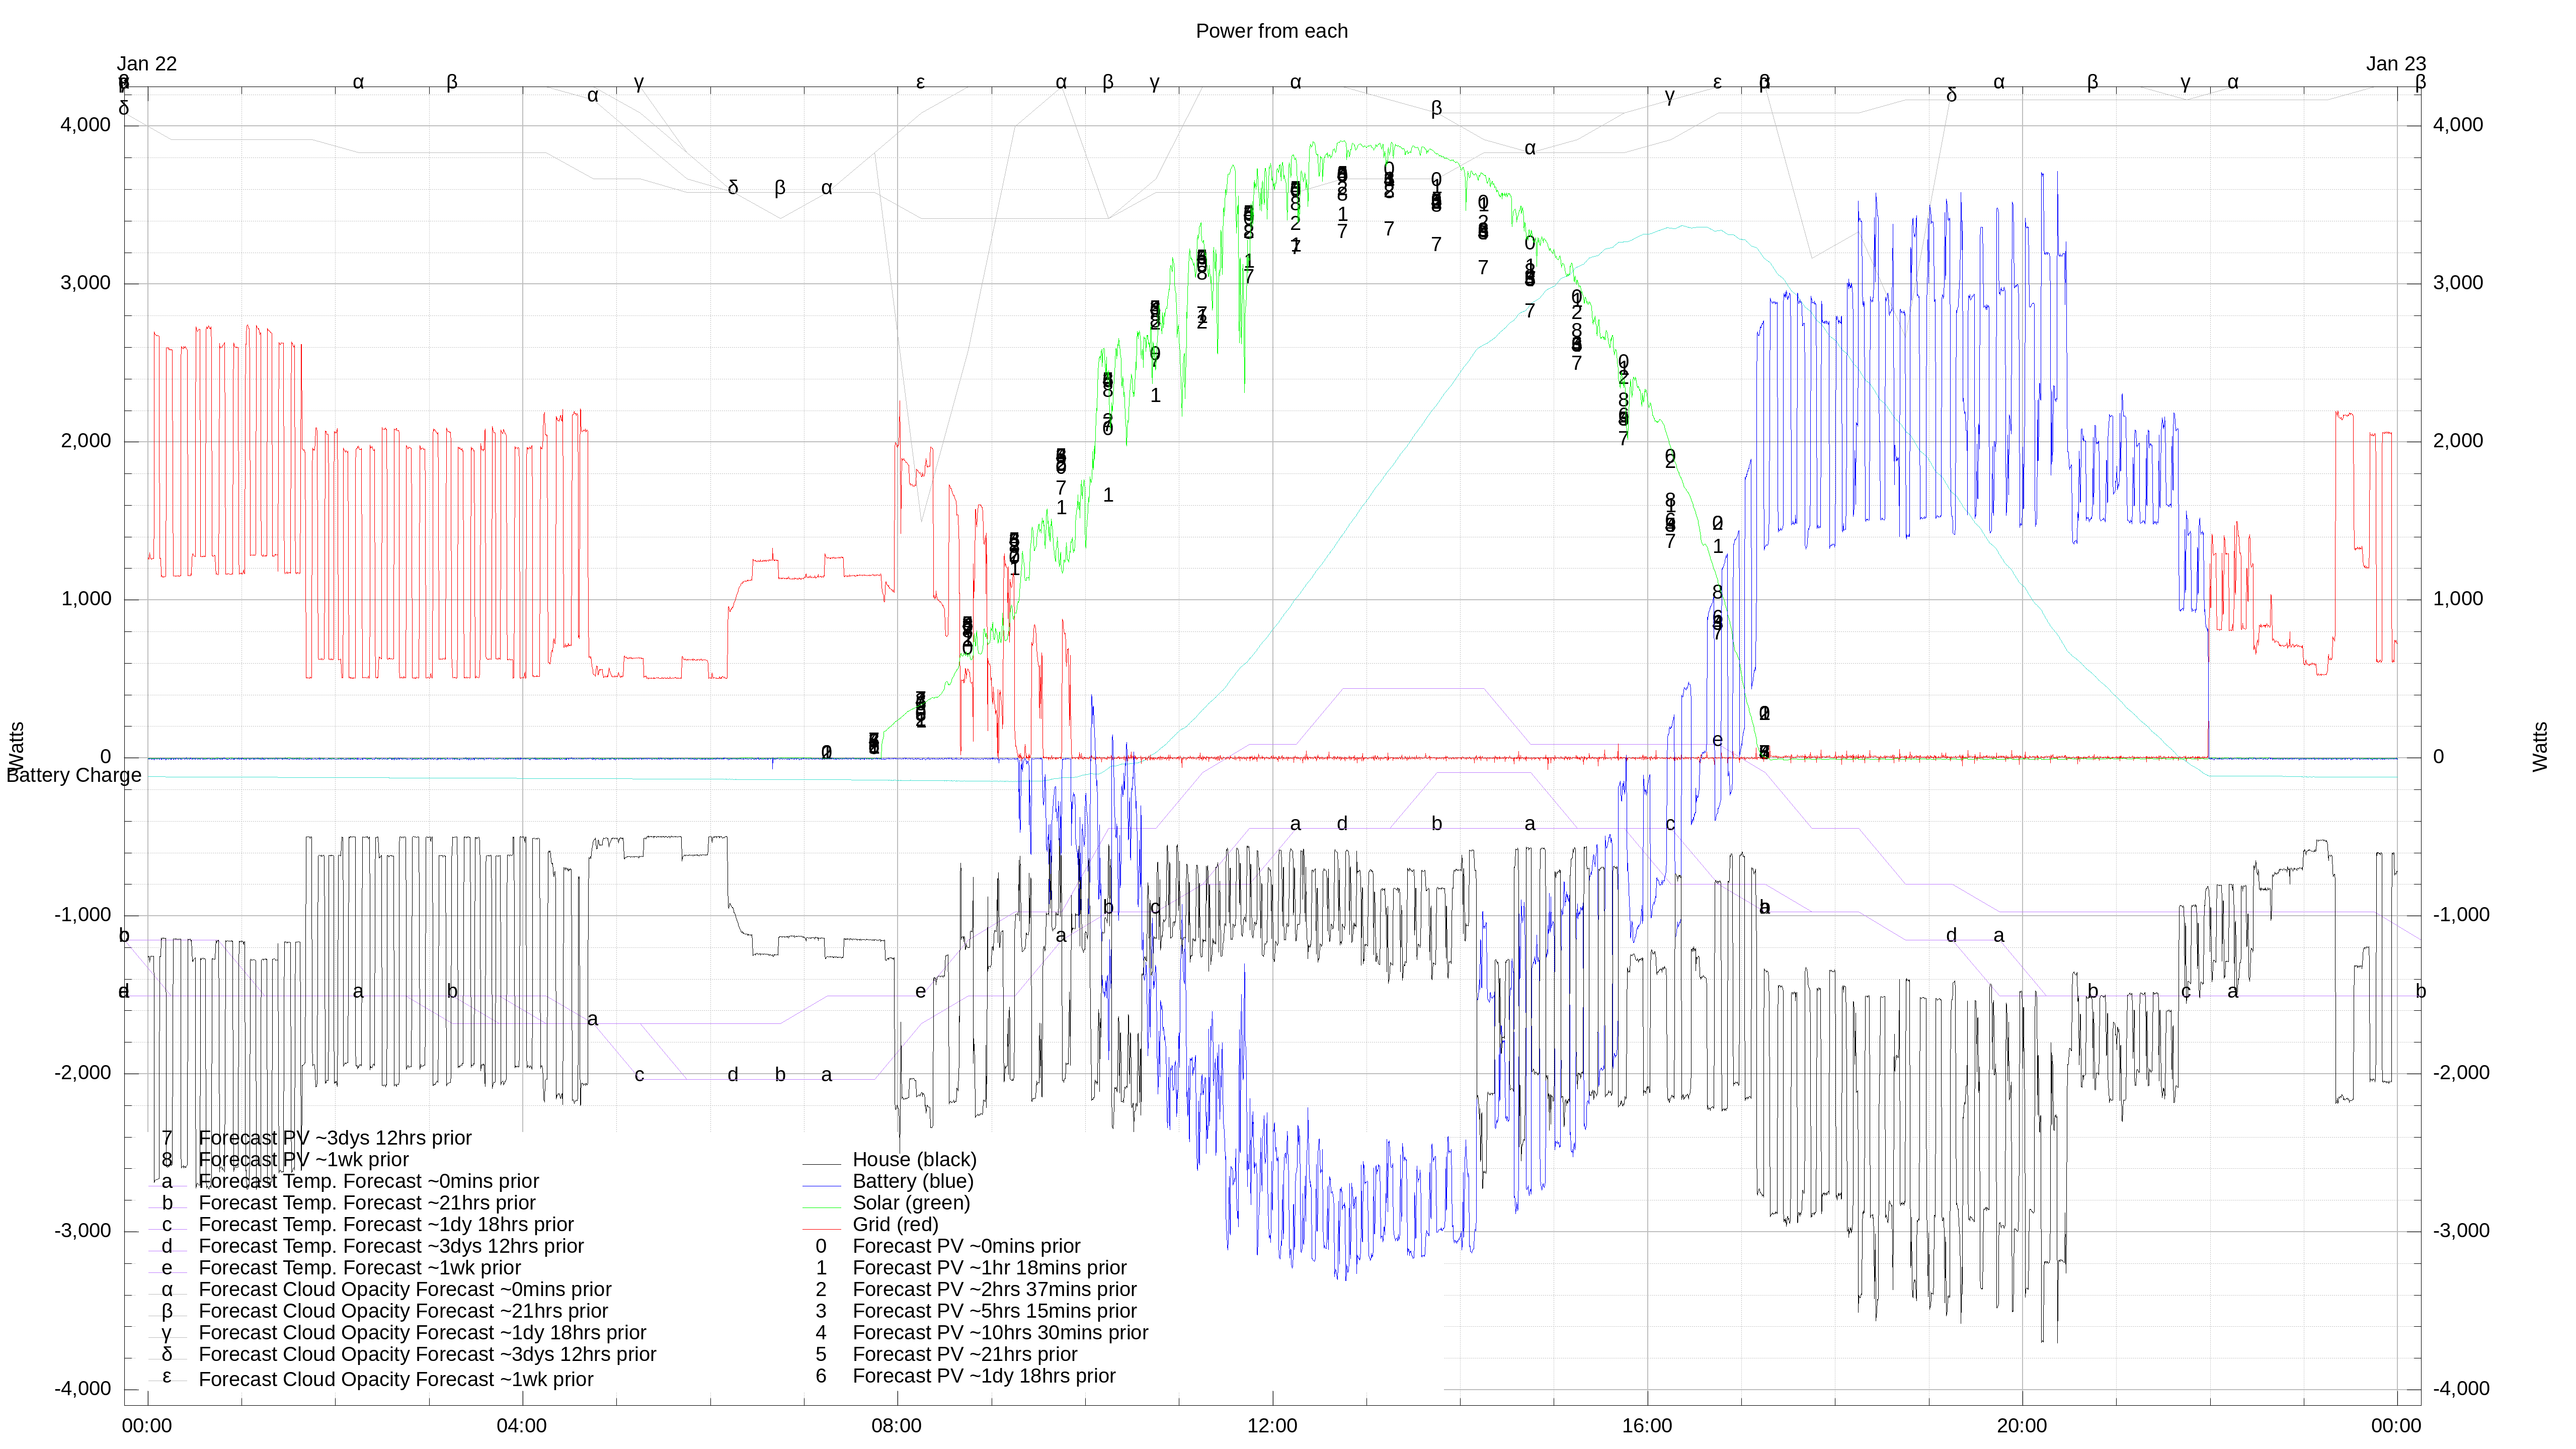2576x1449 pixels.
Task: Select legend entry 'Forecast PV ~10hrs 30mins prior'
Action: click(1000, 1333)
